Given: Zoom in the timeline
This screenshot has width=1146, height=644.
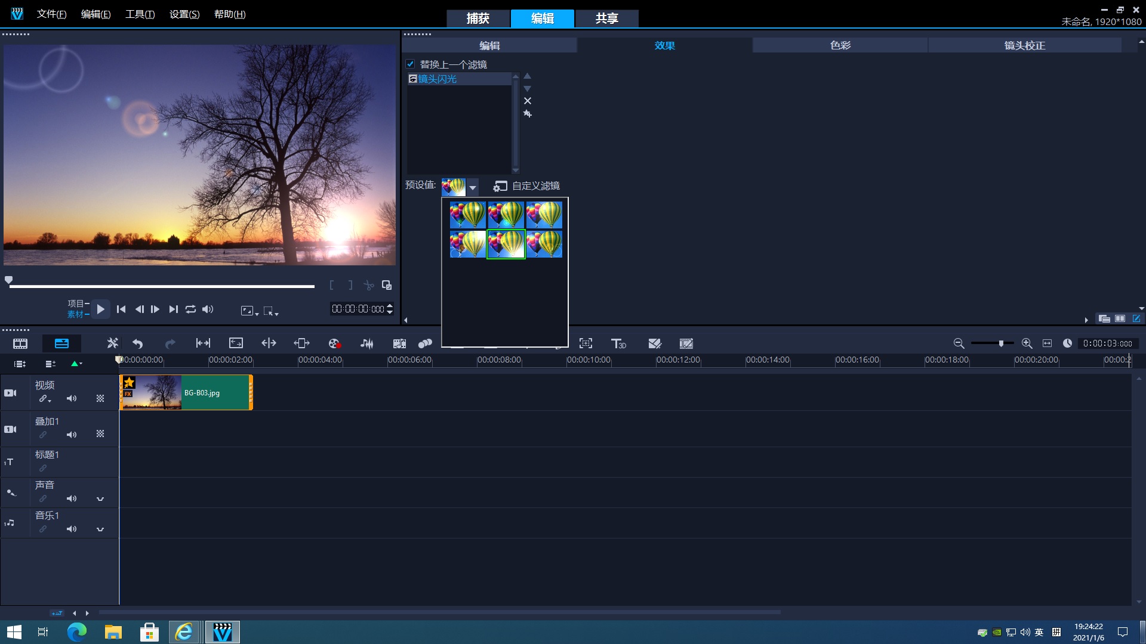Looking at the screenshot, I should pos(1027,343).
